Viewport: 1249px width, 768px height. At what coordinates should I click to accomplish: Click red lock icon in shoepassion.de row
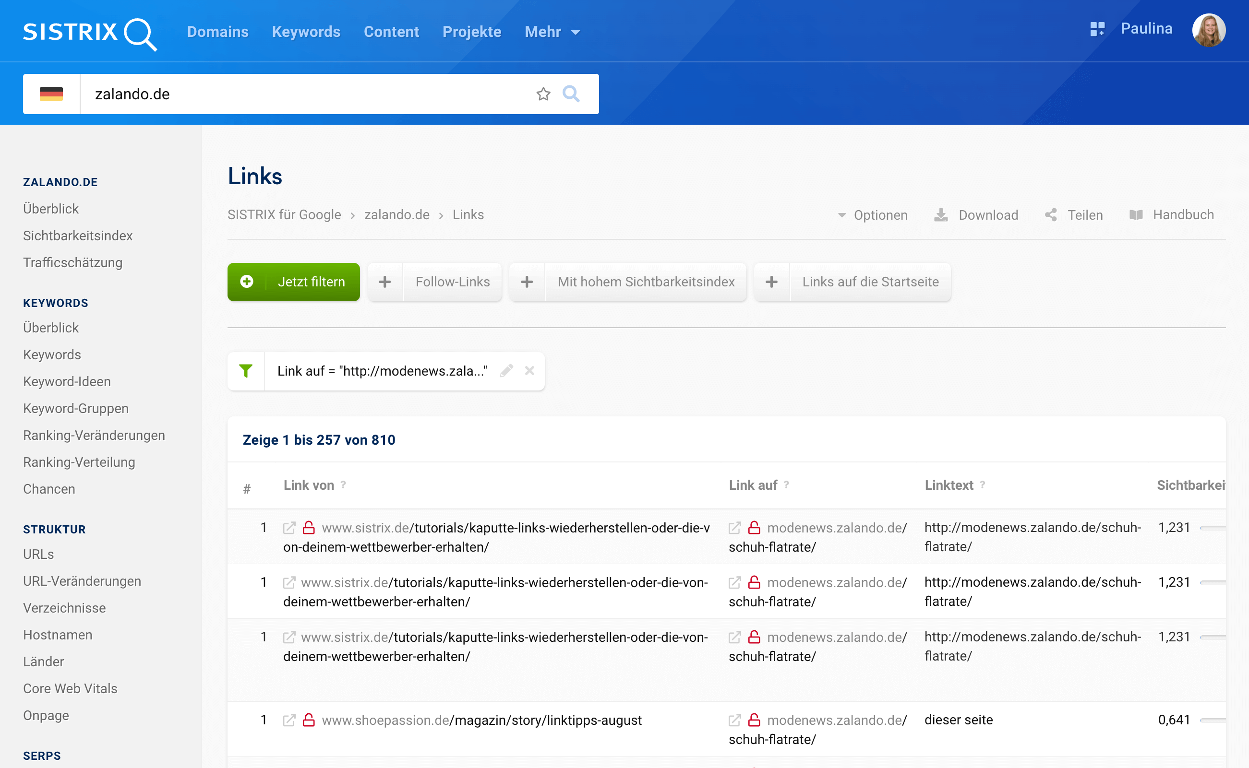pyautogui.click(x=309, y=720)
